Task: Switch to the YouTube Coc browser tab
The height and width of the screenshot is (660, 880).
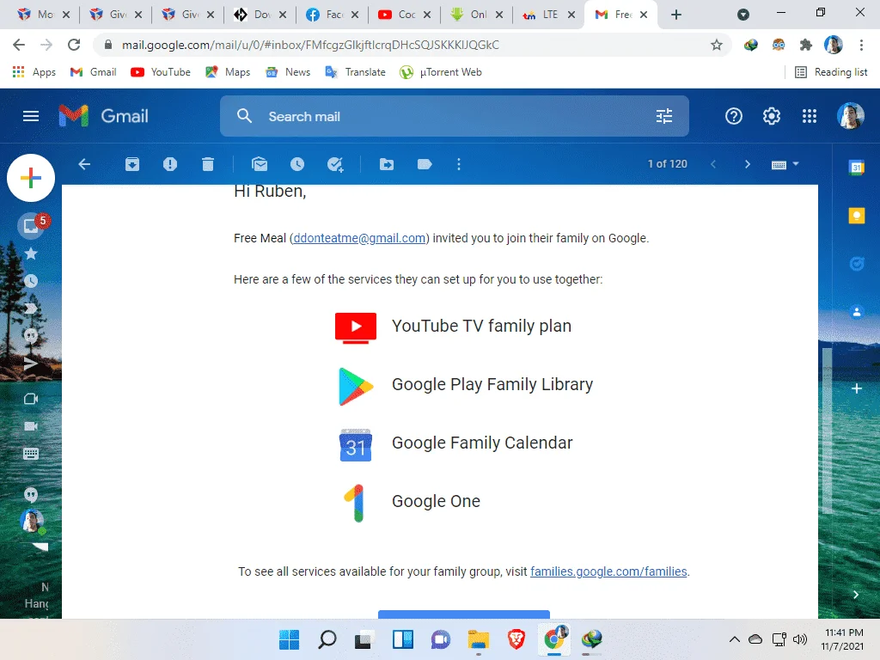Action: [404, 15]
